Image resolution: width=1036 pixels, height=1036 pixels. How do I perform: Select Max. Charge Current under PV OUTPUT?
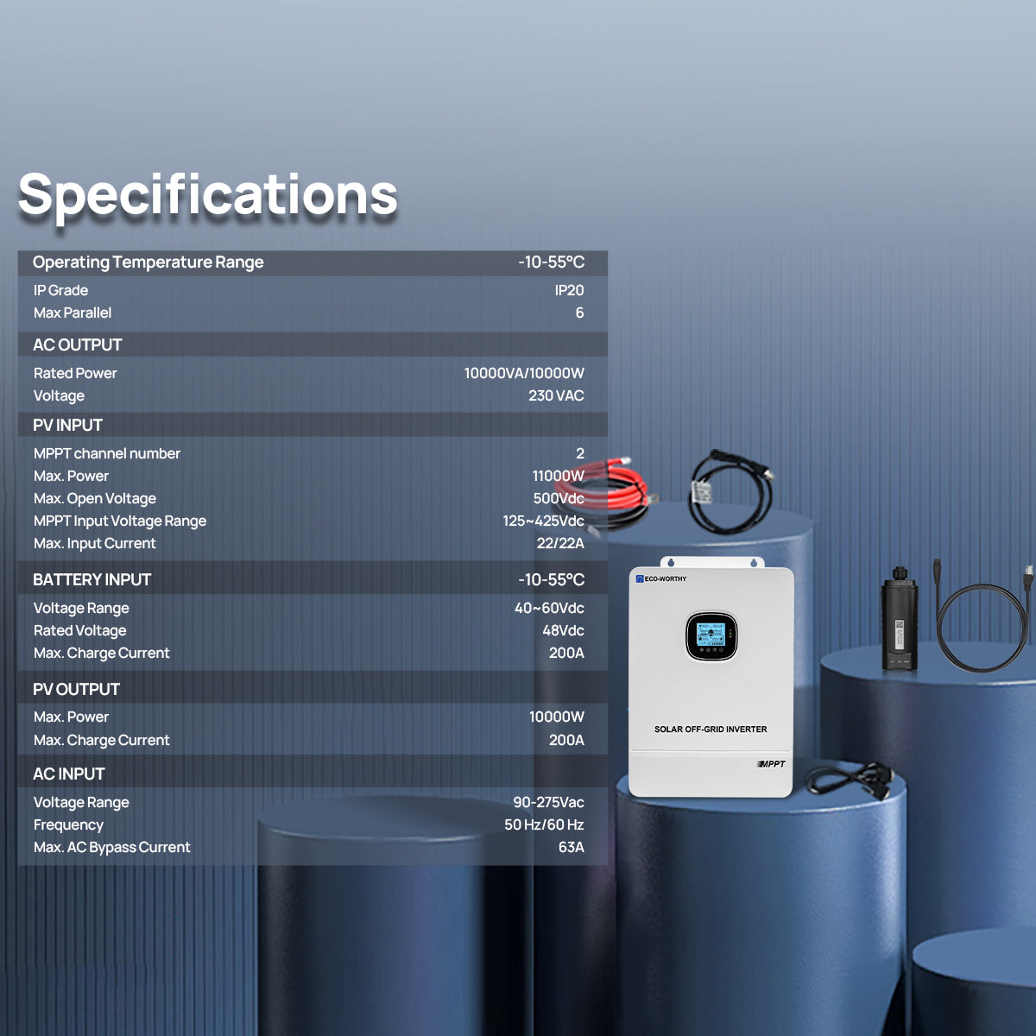(x=101, y=740)
